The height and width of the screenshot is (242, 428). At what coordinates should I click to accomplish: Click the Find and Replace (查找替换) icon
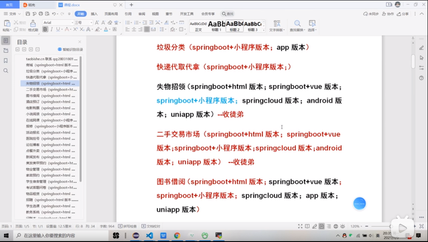pos(297,24)
